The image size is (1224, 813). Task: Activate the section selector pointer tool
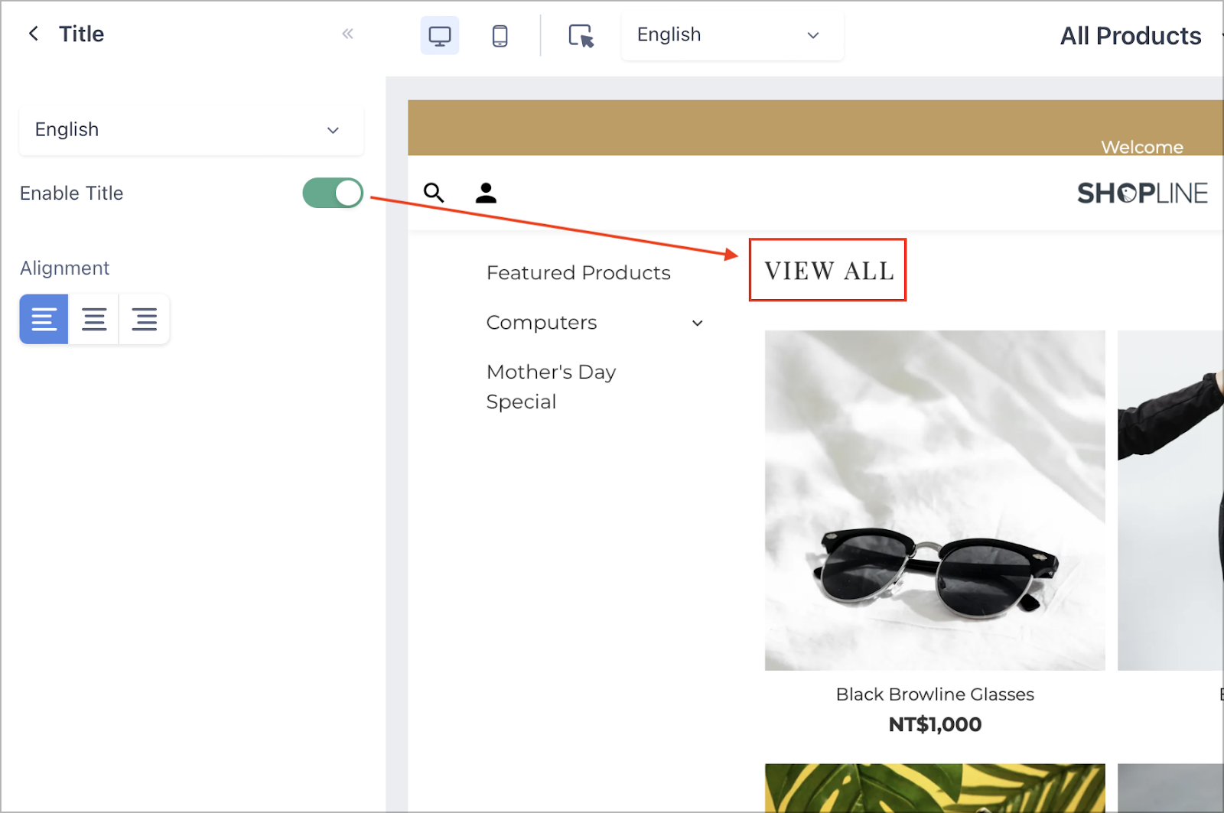point(581,36)
